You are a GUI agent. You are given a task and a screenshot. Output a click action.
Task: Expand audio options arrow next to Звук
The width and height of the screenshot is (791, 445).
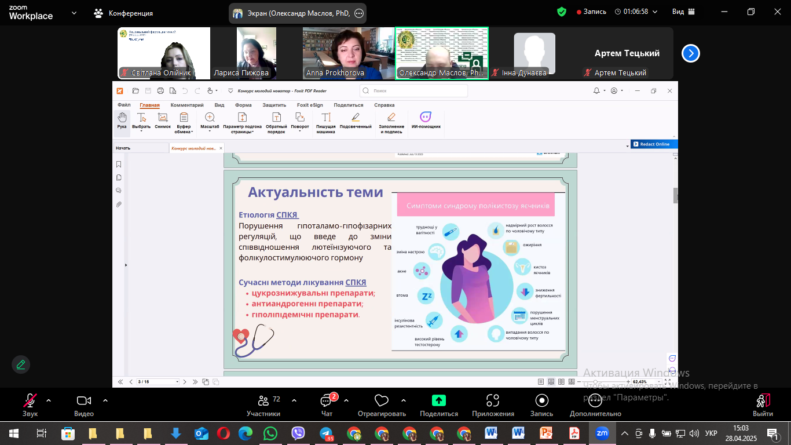pos(48,400)
